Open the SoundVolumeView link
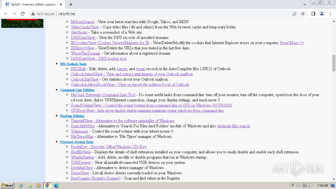The image size is (336, 189). tap(151, 105)
